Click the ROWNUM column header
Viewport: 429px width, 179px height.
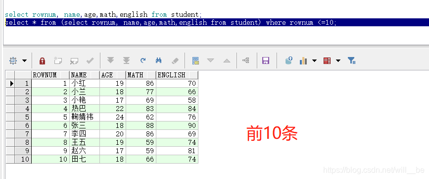50,75
